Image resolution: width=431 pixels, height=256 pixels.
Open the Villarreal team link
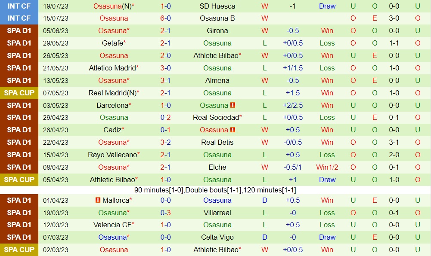[x=217, y=213]
